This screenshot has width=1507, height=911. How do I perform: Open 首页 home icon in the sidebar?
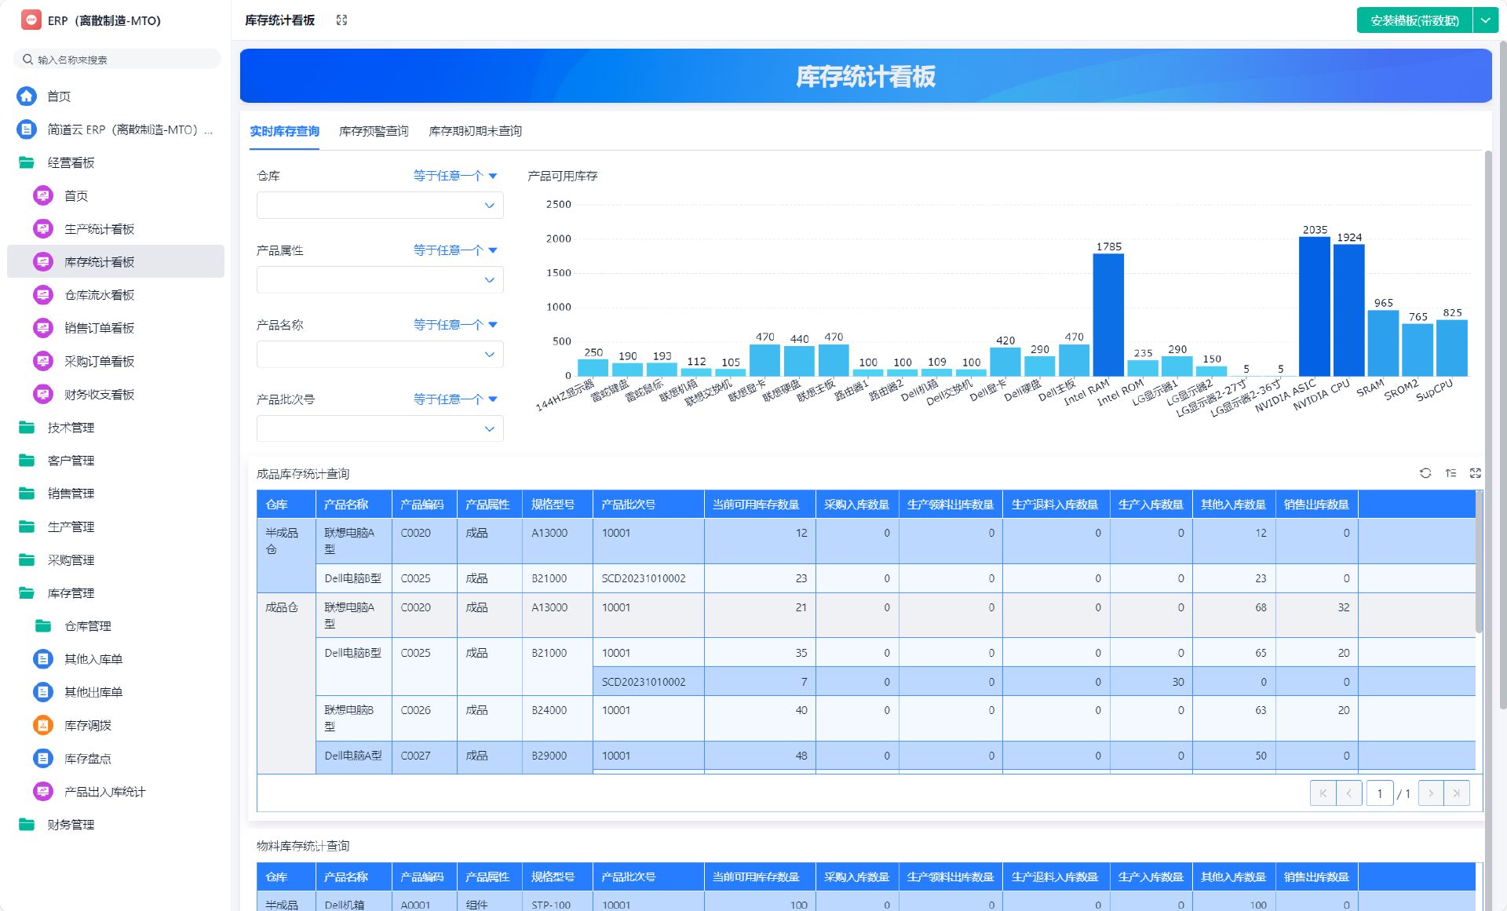pos(27,97)
